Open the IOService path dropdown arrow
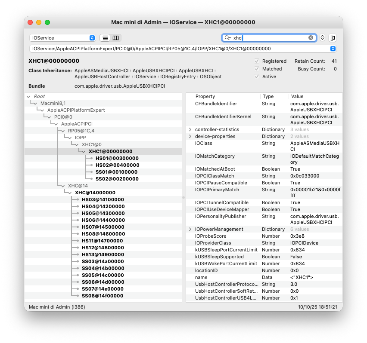Screen dimensions: 367x343 click(333, 49)
